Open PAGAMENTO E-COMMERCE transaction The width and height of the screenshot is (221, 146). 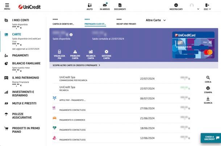[121, 118]
